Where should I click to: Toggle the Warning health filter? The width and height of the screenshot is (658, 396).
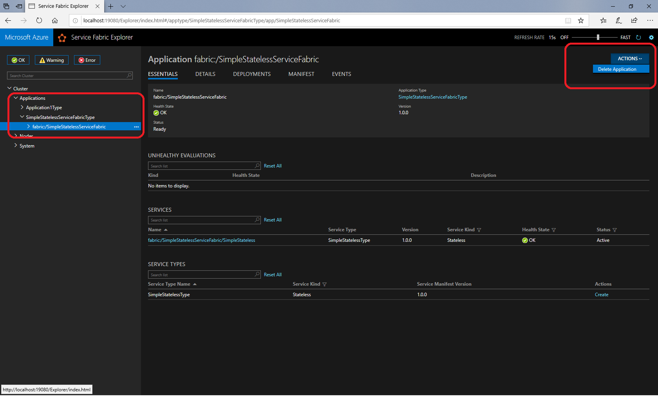[52, 60]
